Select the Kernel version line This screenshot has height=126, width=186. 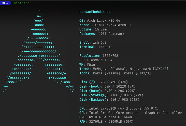coord(105,25)
